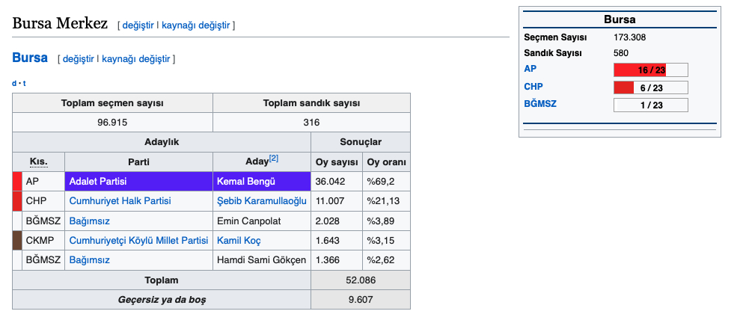Open the Şebib Karamullaoğlu link
This screenshot has height=323, width=746.
tap(261, 201)
